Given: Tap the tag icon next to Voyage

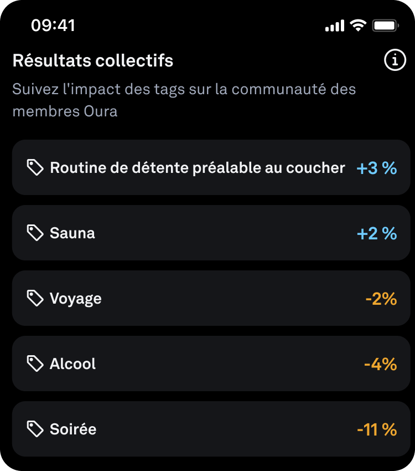Looking at the screenshot, I should tap(35, 299).
